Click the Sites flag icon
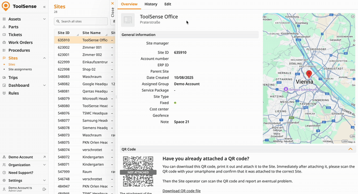358x194 pixels. [x=4, y=58]
